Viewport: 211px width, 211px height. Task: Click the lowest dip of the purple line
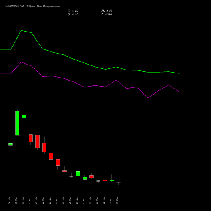coord(148,98)
